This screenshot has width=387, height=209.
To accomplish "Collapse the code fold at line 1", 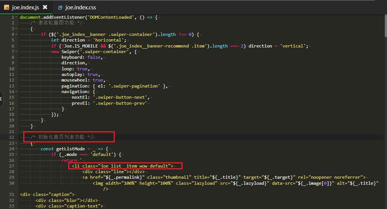I will (16, 17).
